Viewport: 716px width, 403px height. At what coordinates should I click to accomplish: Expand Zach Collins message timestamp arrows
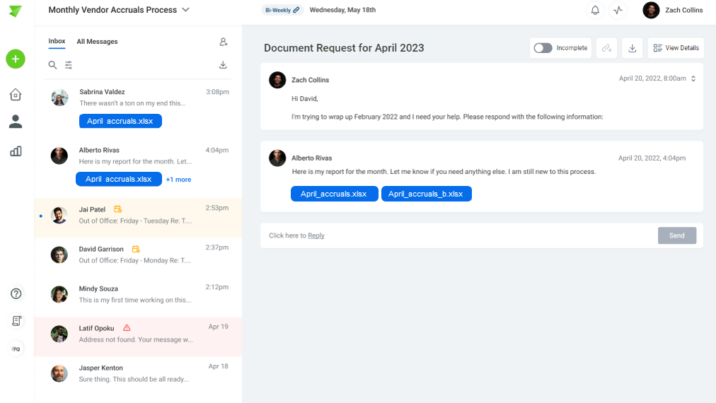[x=693, y=78]
